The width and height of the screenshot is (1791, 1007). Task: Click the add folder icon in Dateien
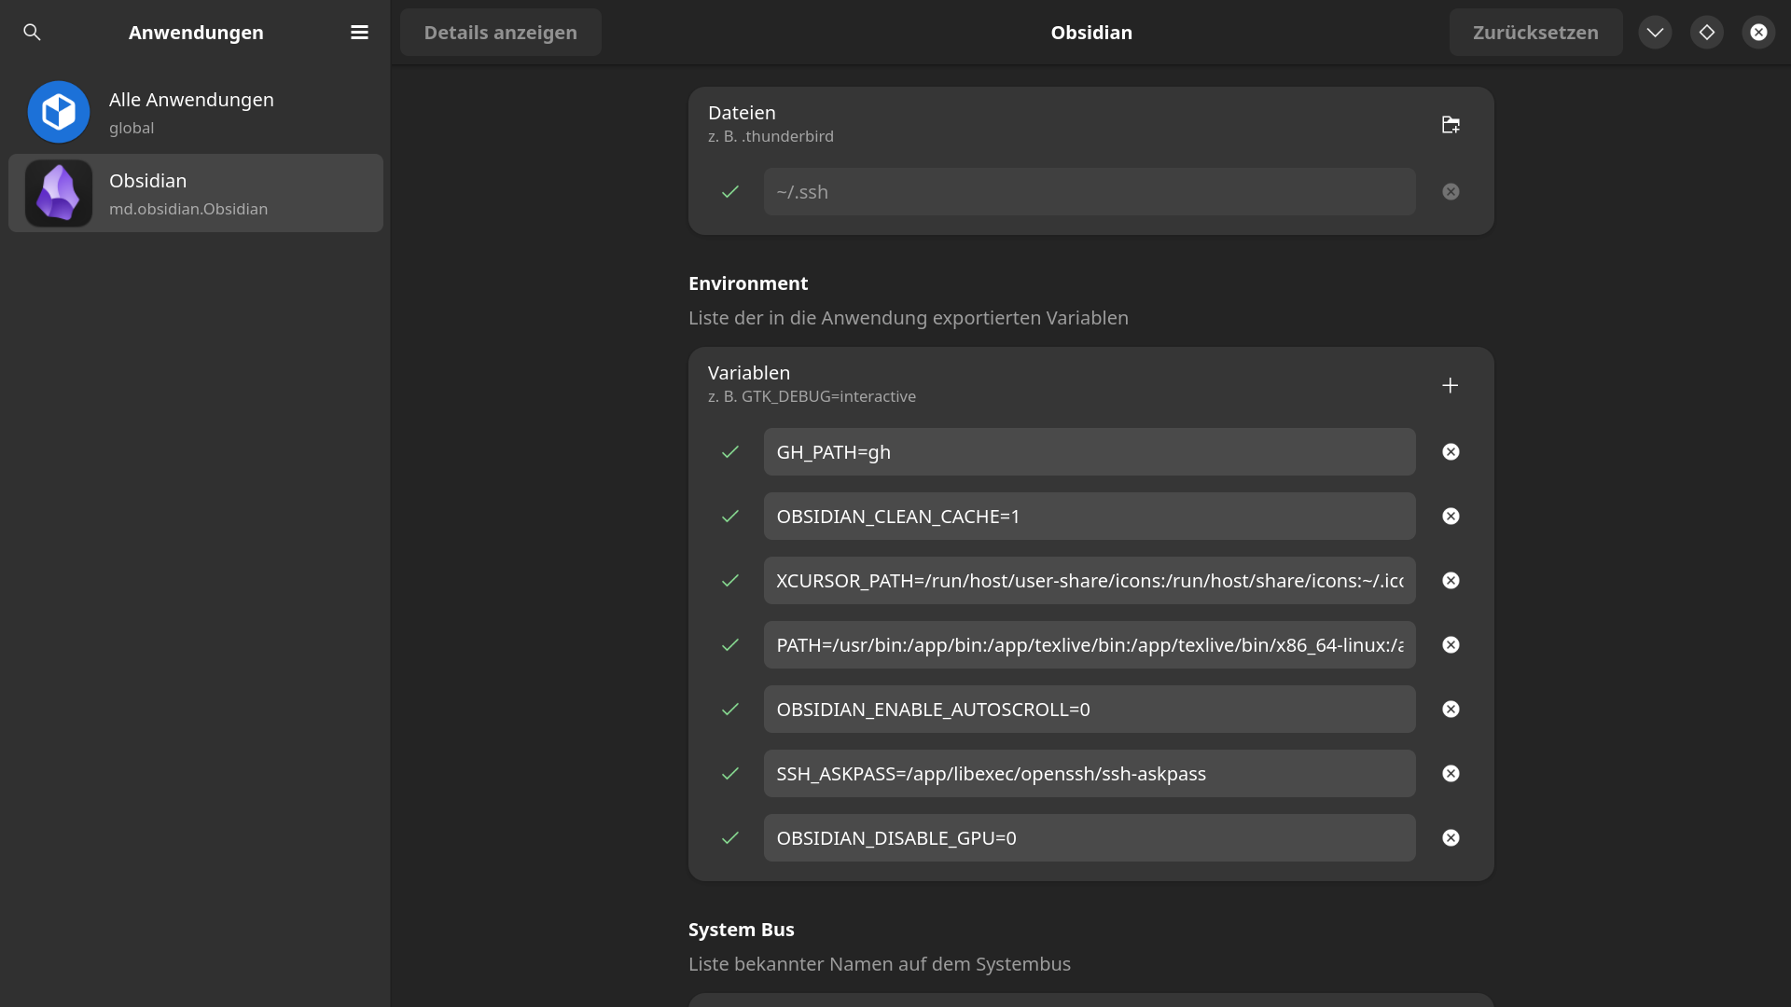[x=1451, y=125]
